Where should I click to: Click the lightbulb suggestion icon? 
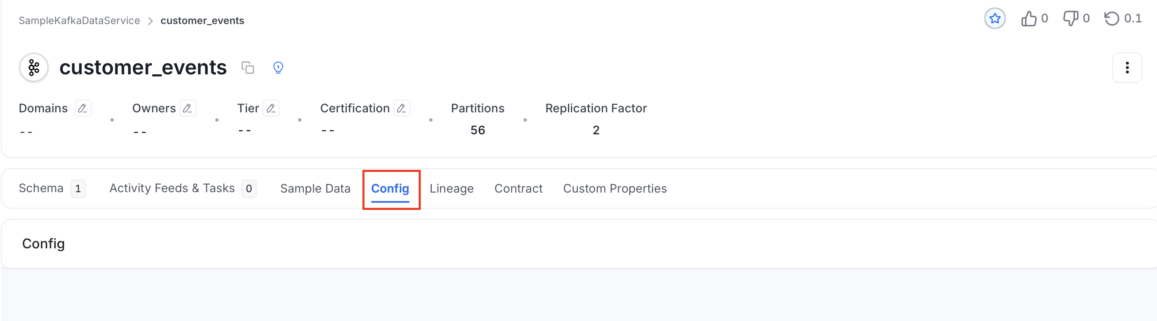pos(278,68)
